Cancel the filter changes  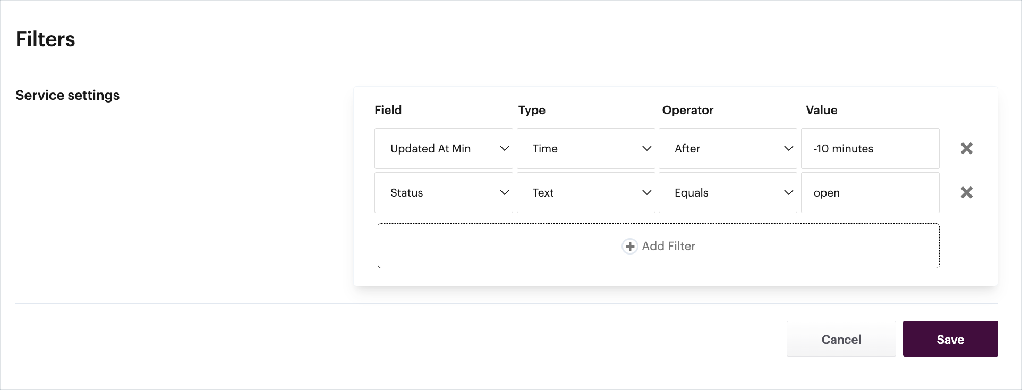click(841, 339)
